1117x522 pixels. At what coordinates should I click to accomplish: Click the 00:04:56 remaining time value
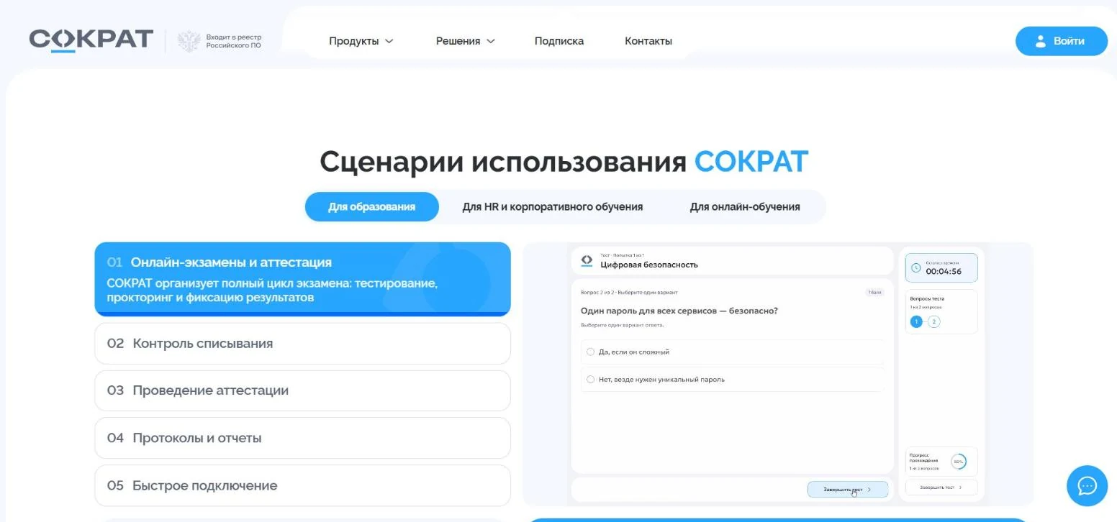click(x=944, y=272)
